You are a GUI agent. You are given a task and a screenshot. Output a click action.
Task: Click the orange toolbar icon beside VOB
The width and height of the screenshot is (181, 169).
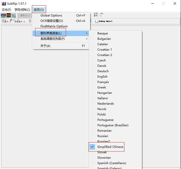[x=8, y=15]
